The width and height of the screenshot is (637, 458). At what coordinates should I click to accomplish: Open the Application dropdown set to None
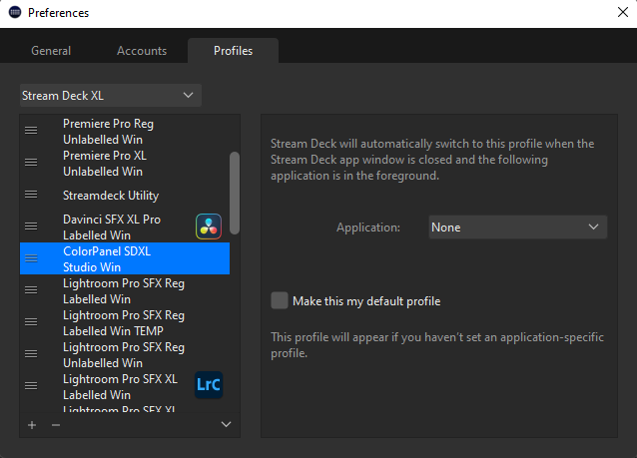coord(518,227)
